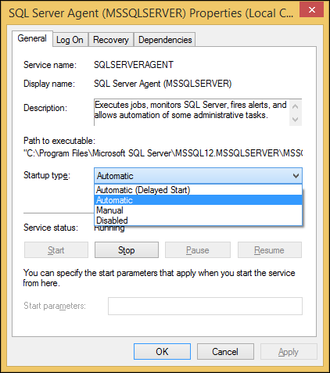Viewport: 330px width, 373px height.
Task: Click the Resume service button
Action: 270,250
